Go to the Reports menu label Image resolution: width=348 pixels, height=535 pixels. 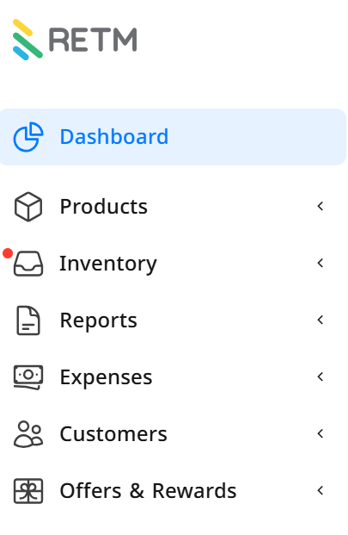[98, 320]
